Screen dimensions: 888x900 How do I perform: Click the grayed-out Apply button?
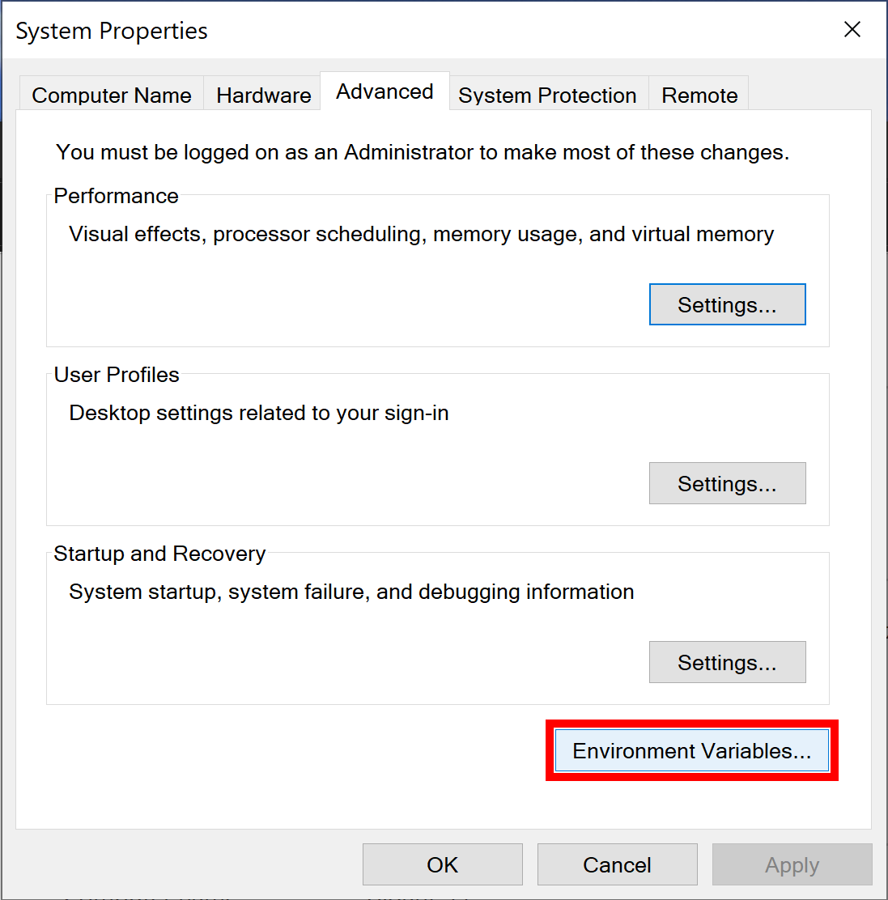pos(792,864)
